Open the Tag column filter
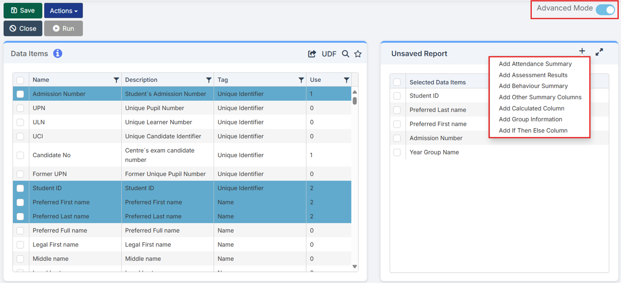Image resolution: width=621 pixels, height=283 pixels. click(x=301, y=80)
